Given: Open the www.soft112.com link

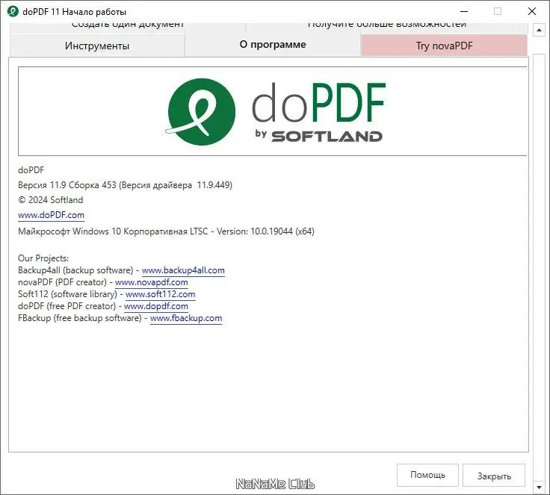Looking at the screenshot, I should click(161, 294).
